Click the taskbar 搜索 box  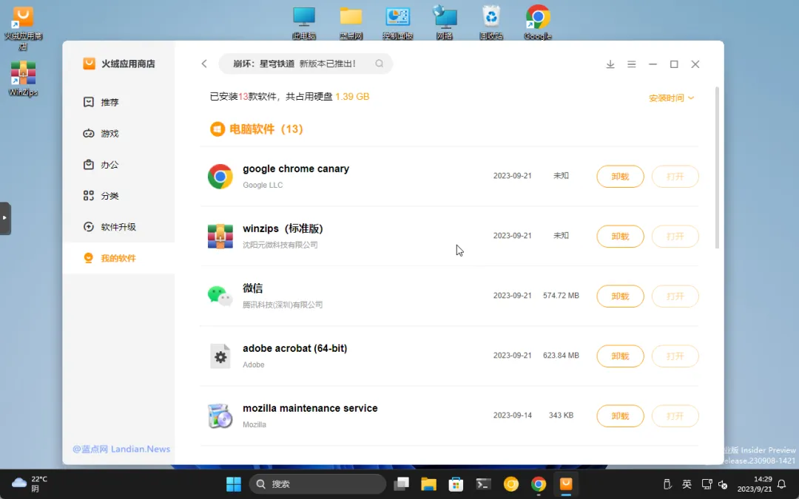(x=317, y=483)
